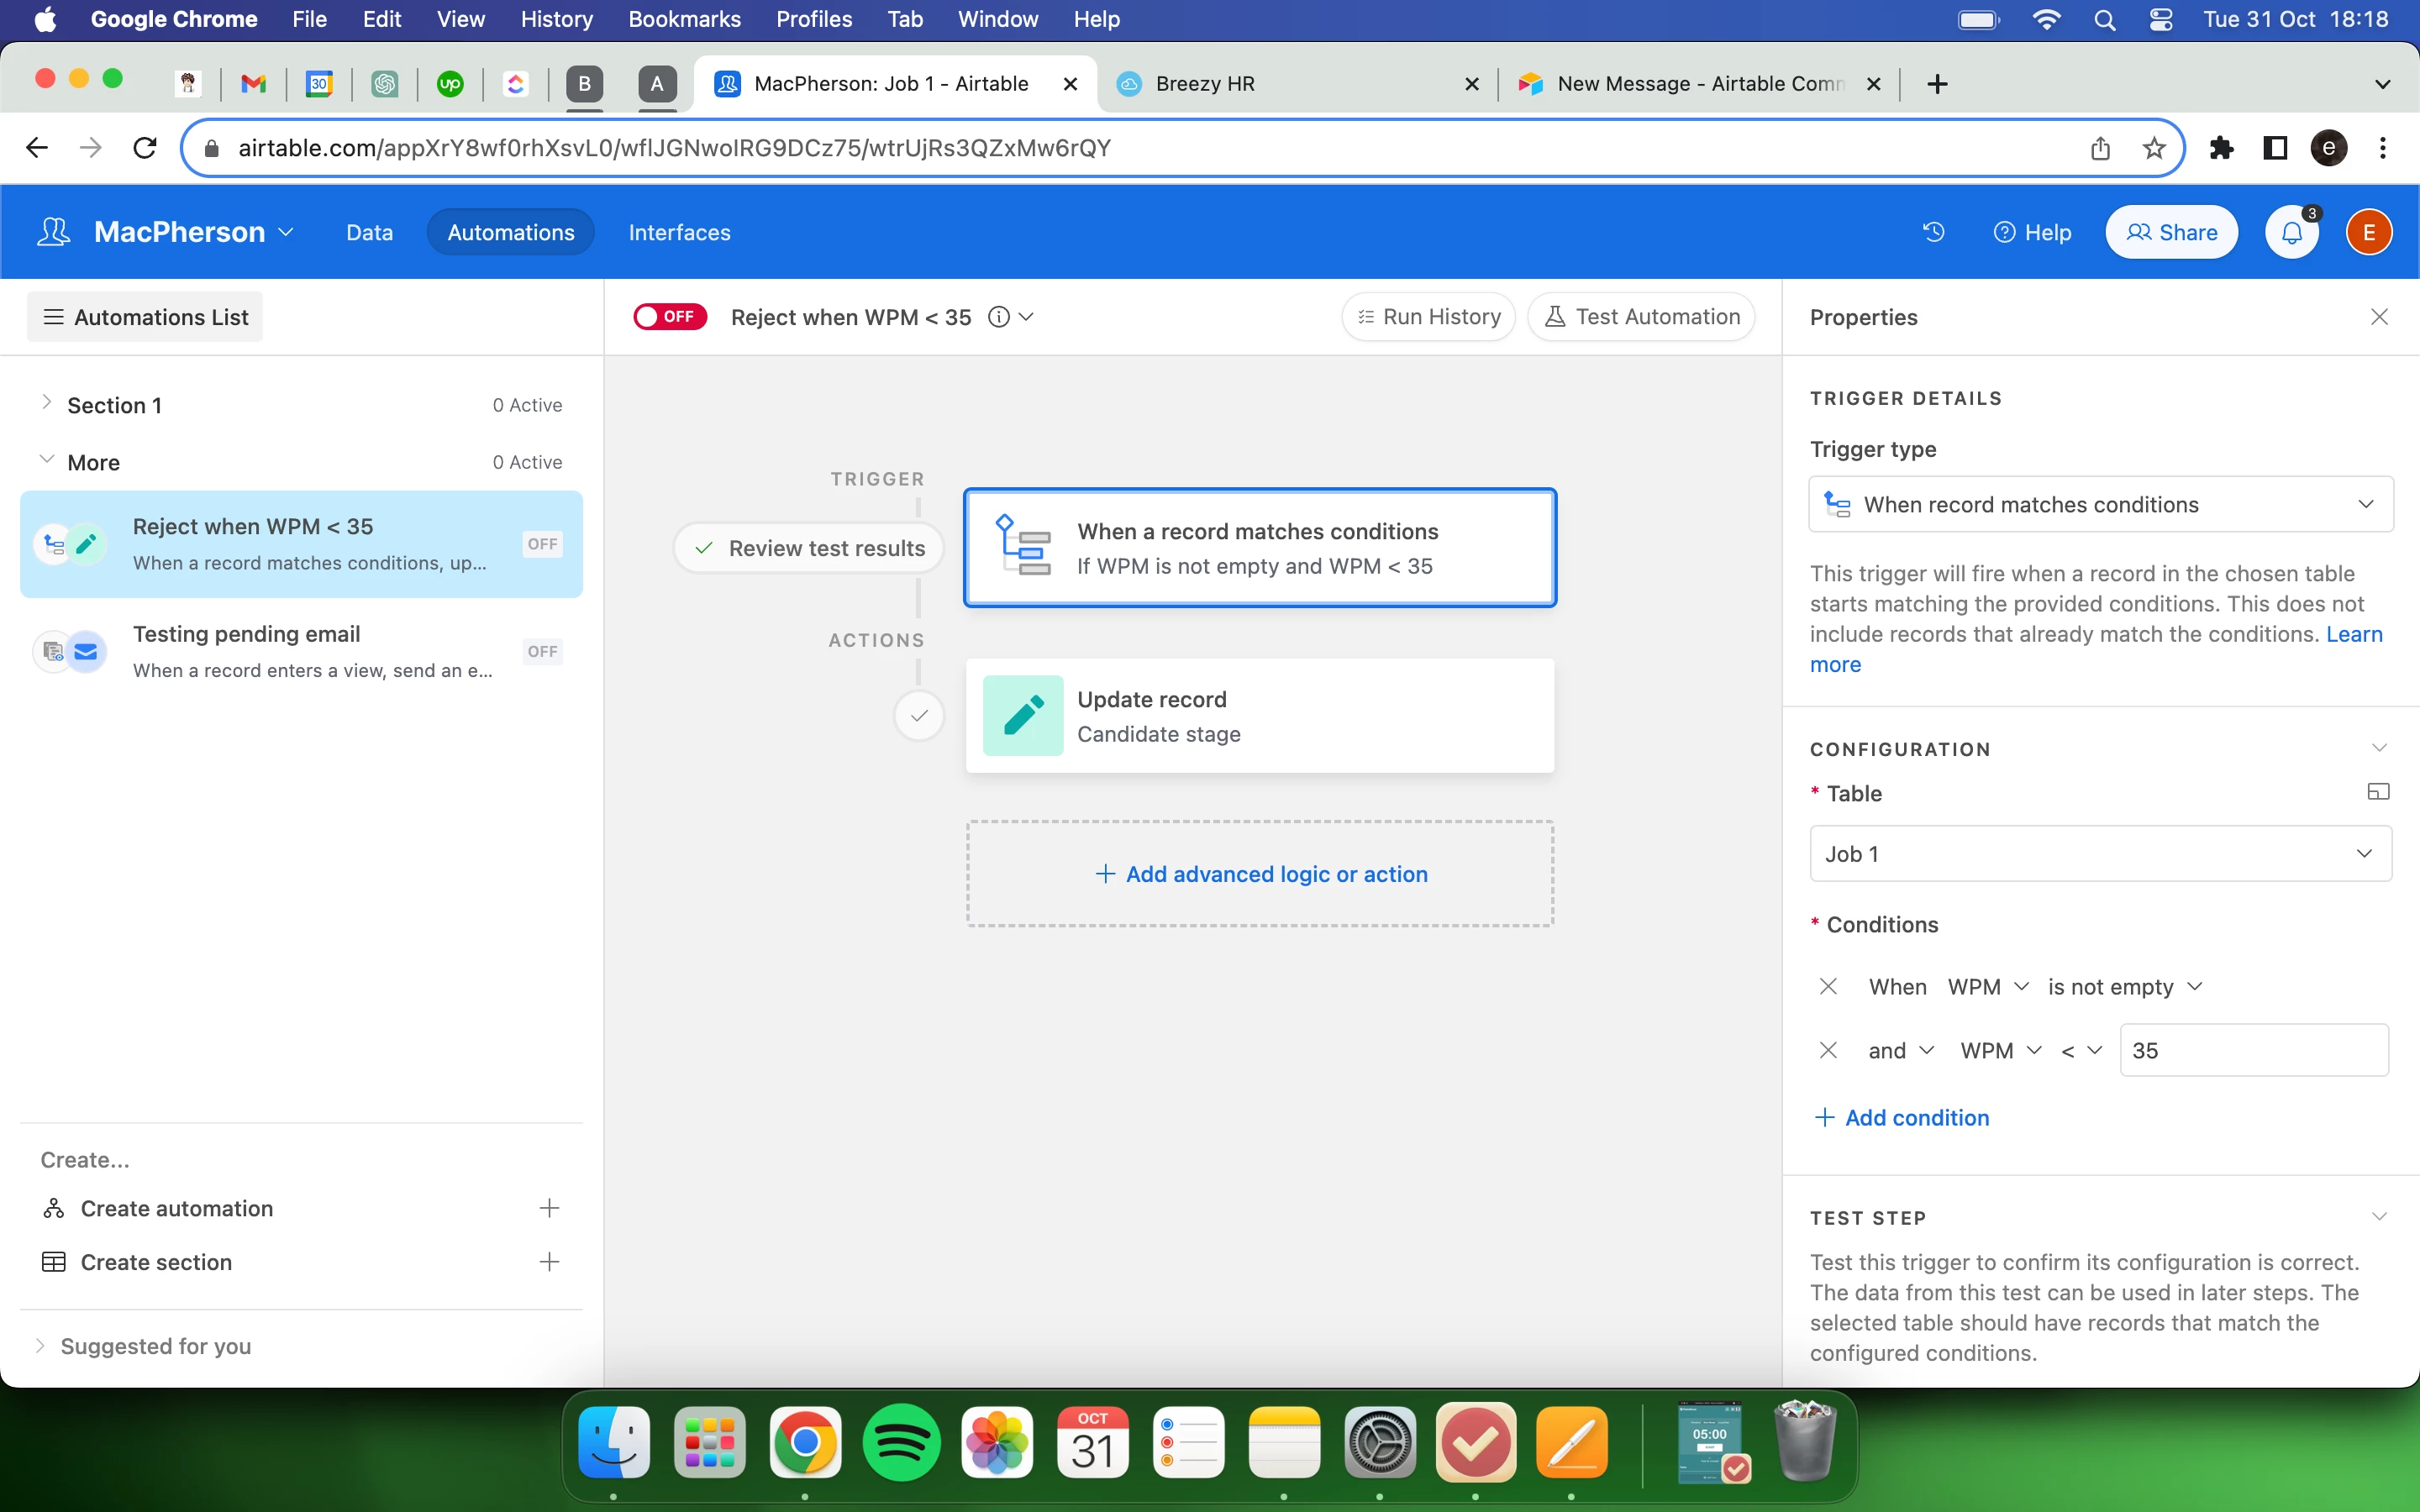Open Chrome extensions puzzle icon
This screenshot has width=2420, height=1512.
2221,148
